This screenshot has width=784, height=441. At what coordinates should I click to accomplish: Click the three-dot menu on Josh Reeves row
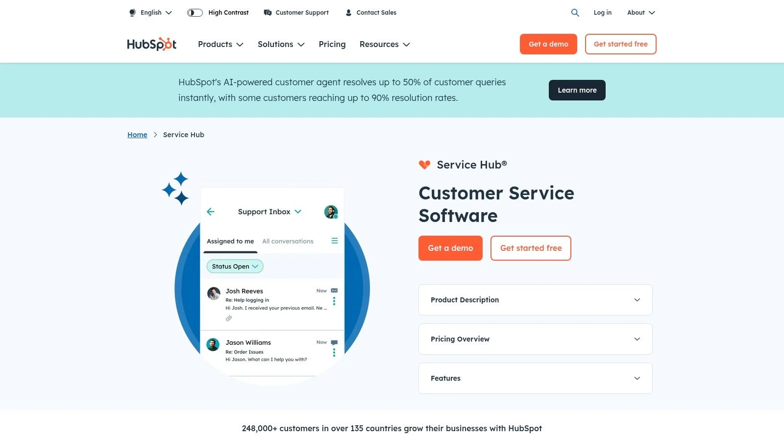[x=334, y=301]
